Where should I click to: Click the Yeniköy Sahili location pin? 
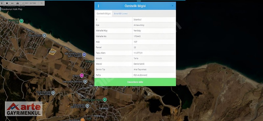pos(44,35)
